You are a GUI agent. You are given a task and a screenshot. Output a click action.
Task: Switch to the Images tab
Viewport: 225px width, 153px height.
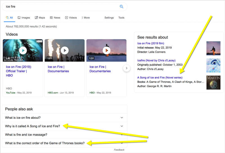coord(24,18)
